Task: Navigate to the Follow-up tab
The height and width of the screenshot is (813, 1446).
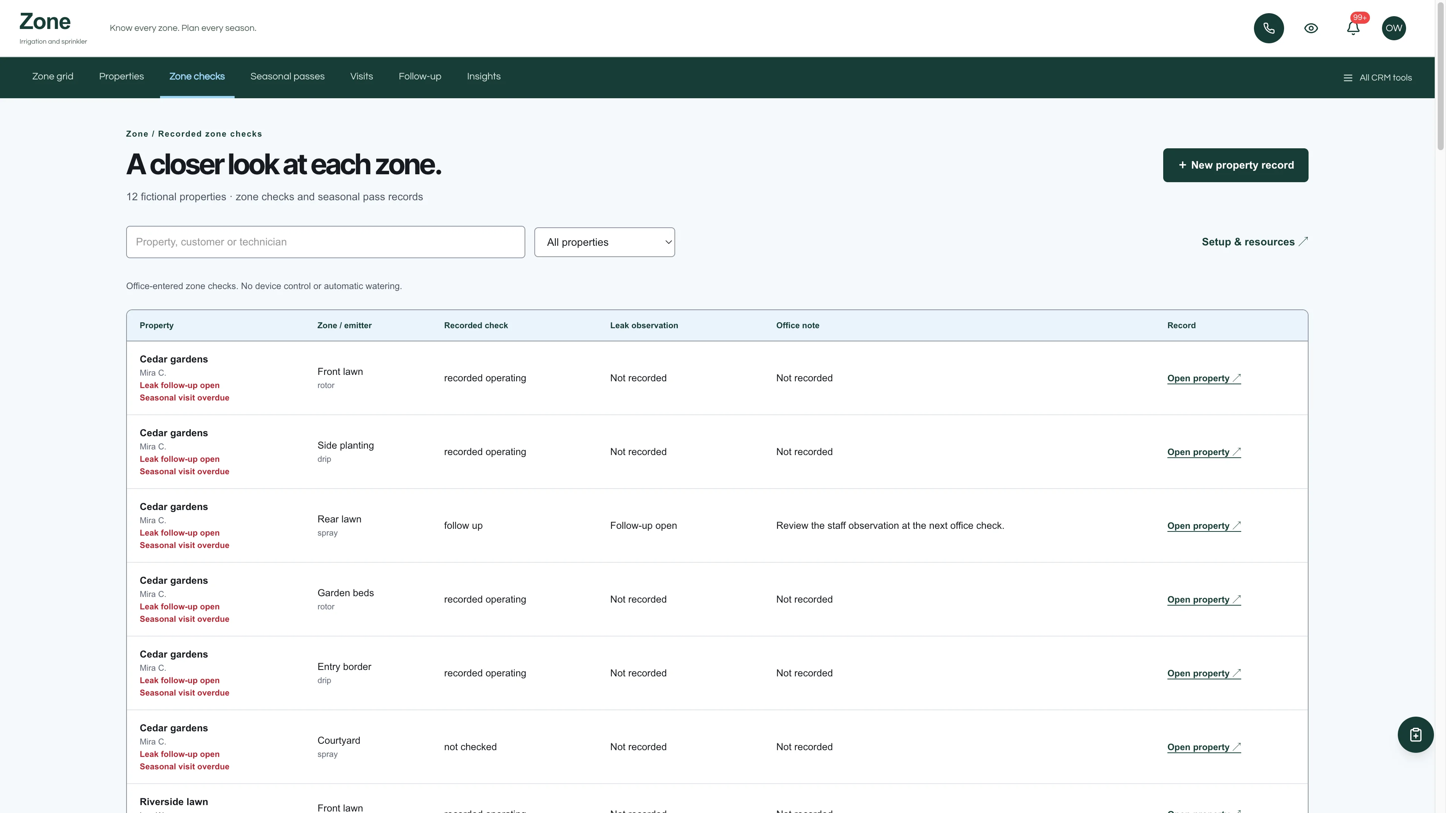Action: pos(420,76)
